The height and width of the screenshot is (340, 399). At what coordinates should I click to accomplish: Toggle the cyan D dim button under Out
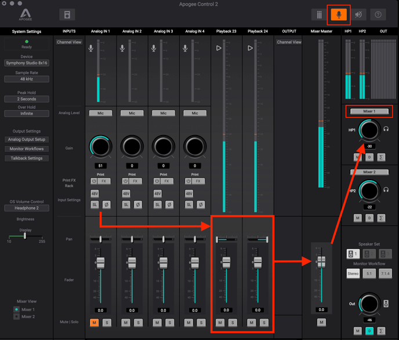[369, 331]
